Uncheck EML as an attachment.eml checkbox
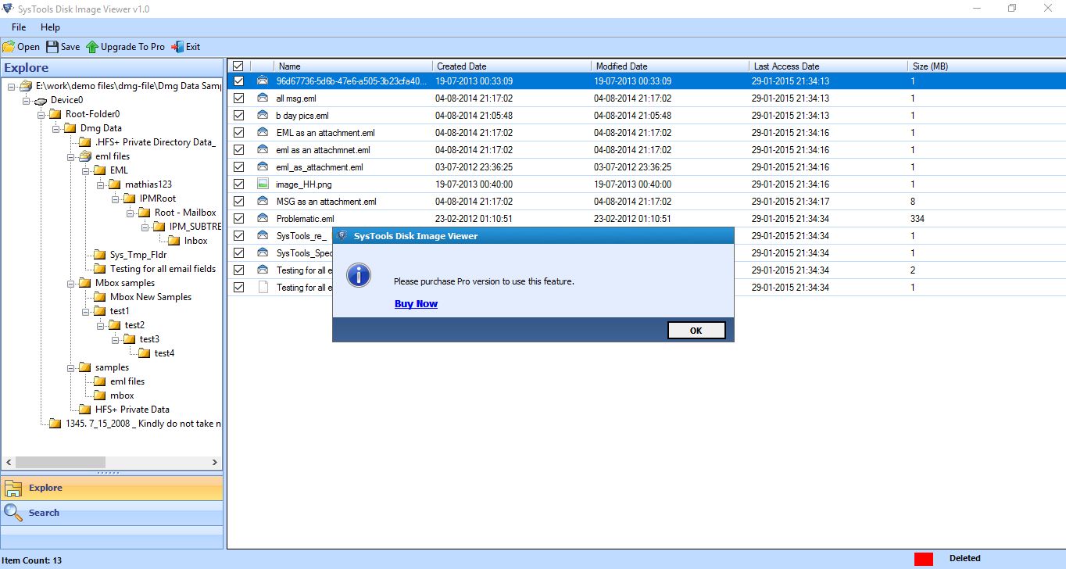Image resolution: width=1066 pixels, height=569 pixels. (x=239, y=132)
